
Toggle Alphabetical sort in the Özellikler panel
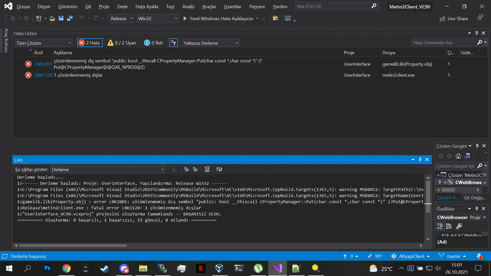click(x=449, y=226)
